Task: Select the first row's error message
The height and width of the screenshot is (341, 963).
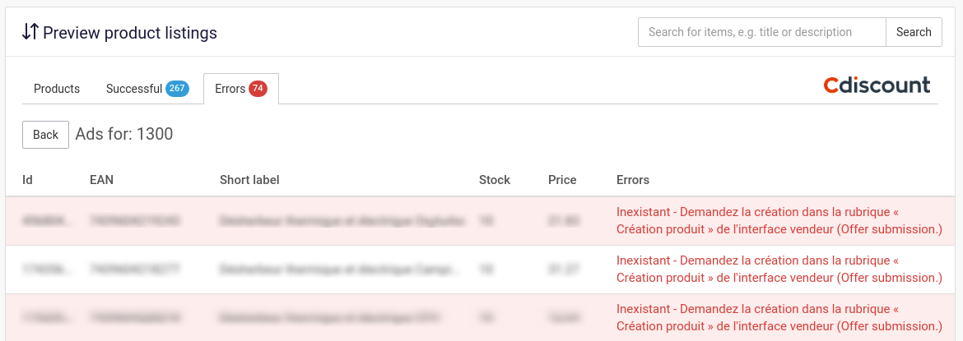Action: 779,220
